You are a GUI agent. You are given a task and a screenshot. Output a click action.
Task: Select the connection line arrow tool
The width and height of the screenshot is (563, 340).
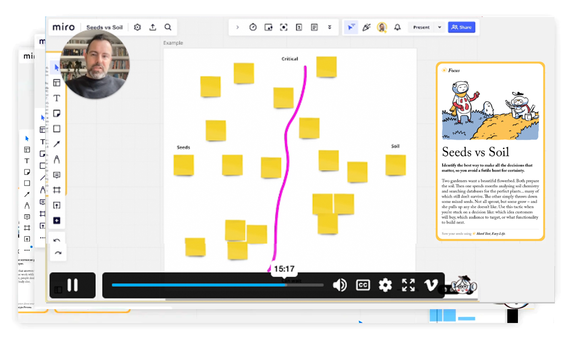[x=57, y=144]
